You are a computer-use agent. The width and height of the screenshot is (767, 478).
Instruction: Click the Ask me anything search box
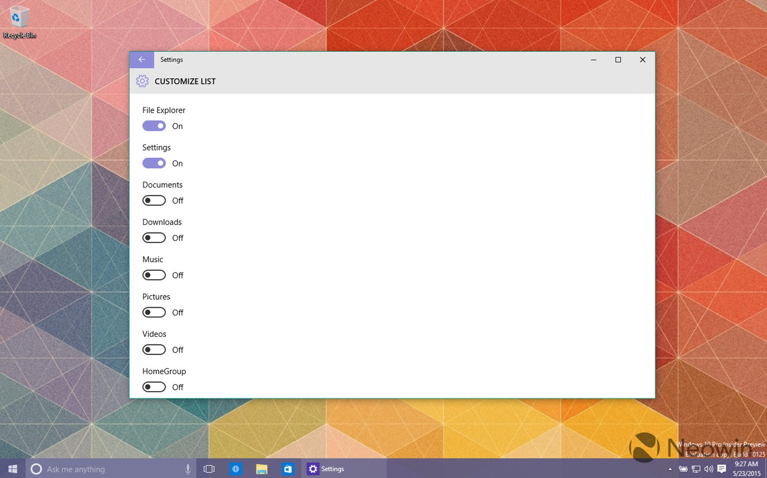click(107, 469)
